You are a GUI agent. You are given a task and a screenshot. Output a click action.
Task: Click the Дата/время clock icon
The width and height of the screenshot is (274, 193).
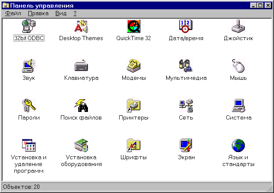(186, 26)
